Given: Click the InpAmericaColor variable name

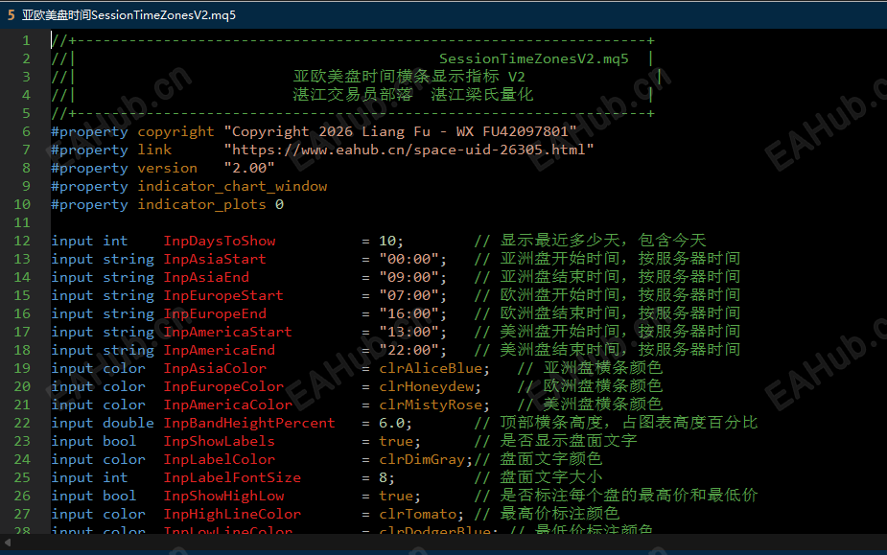Looking at the screenshot, I should [x=228, y=405].
